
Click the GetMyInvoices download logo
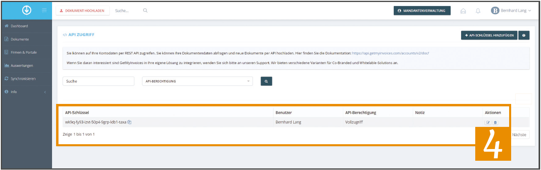click(x=27, y=10)
